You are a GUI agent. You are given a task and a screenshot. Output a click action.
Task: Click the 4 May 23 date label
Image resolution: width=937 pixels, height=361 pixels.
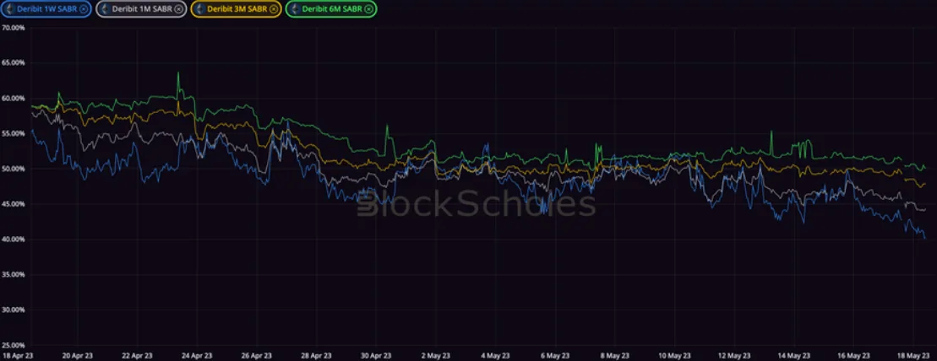(495, 355)
